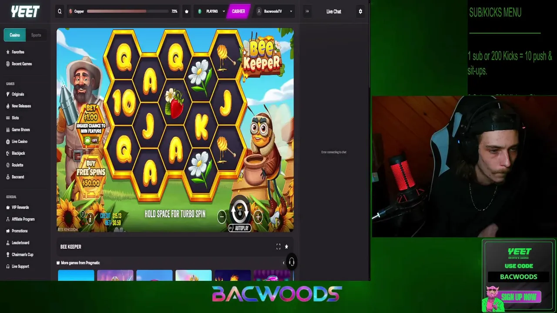Open the slot game hamburger menu

click(82, 214)
